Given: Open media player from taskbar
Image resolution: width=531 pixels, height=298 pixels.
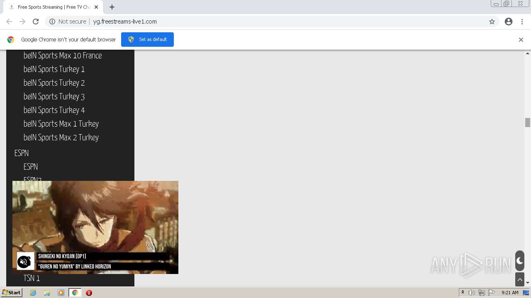Looking at the screenshot, I should 61,293.
